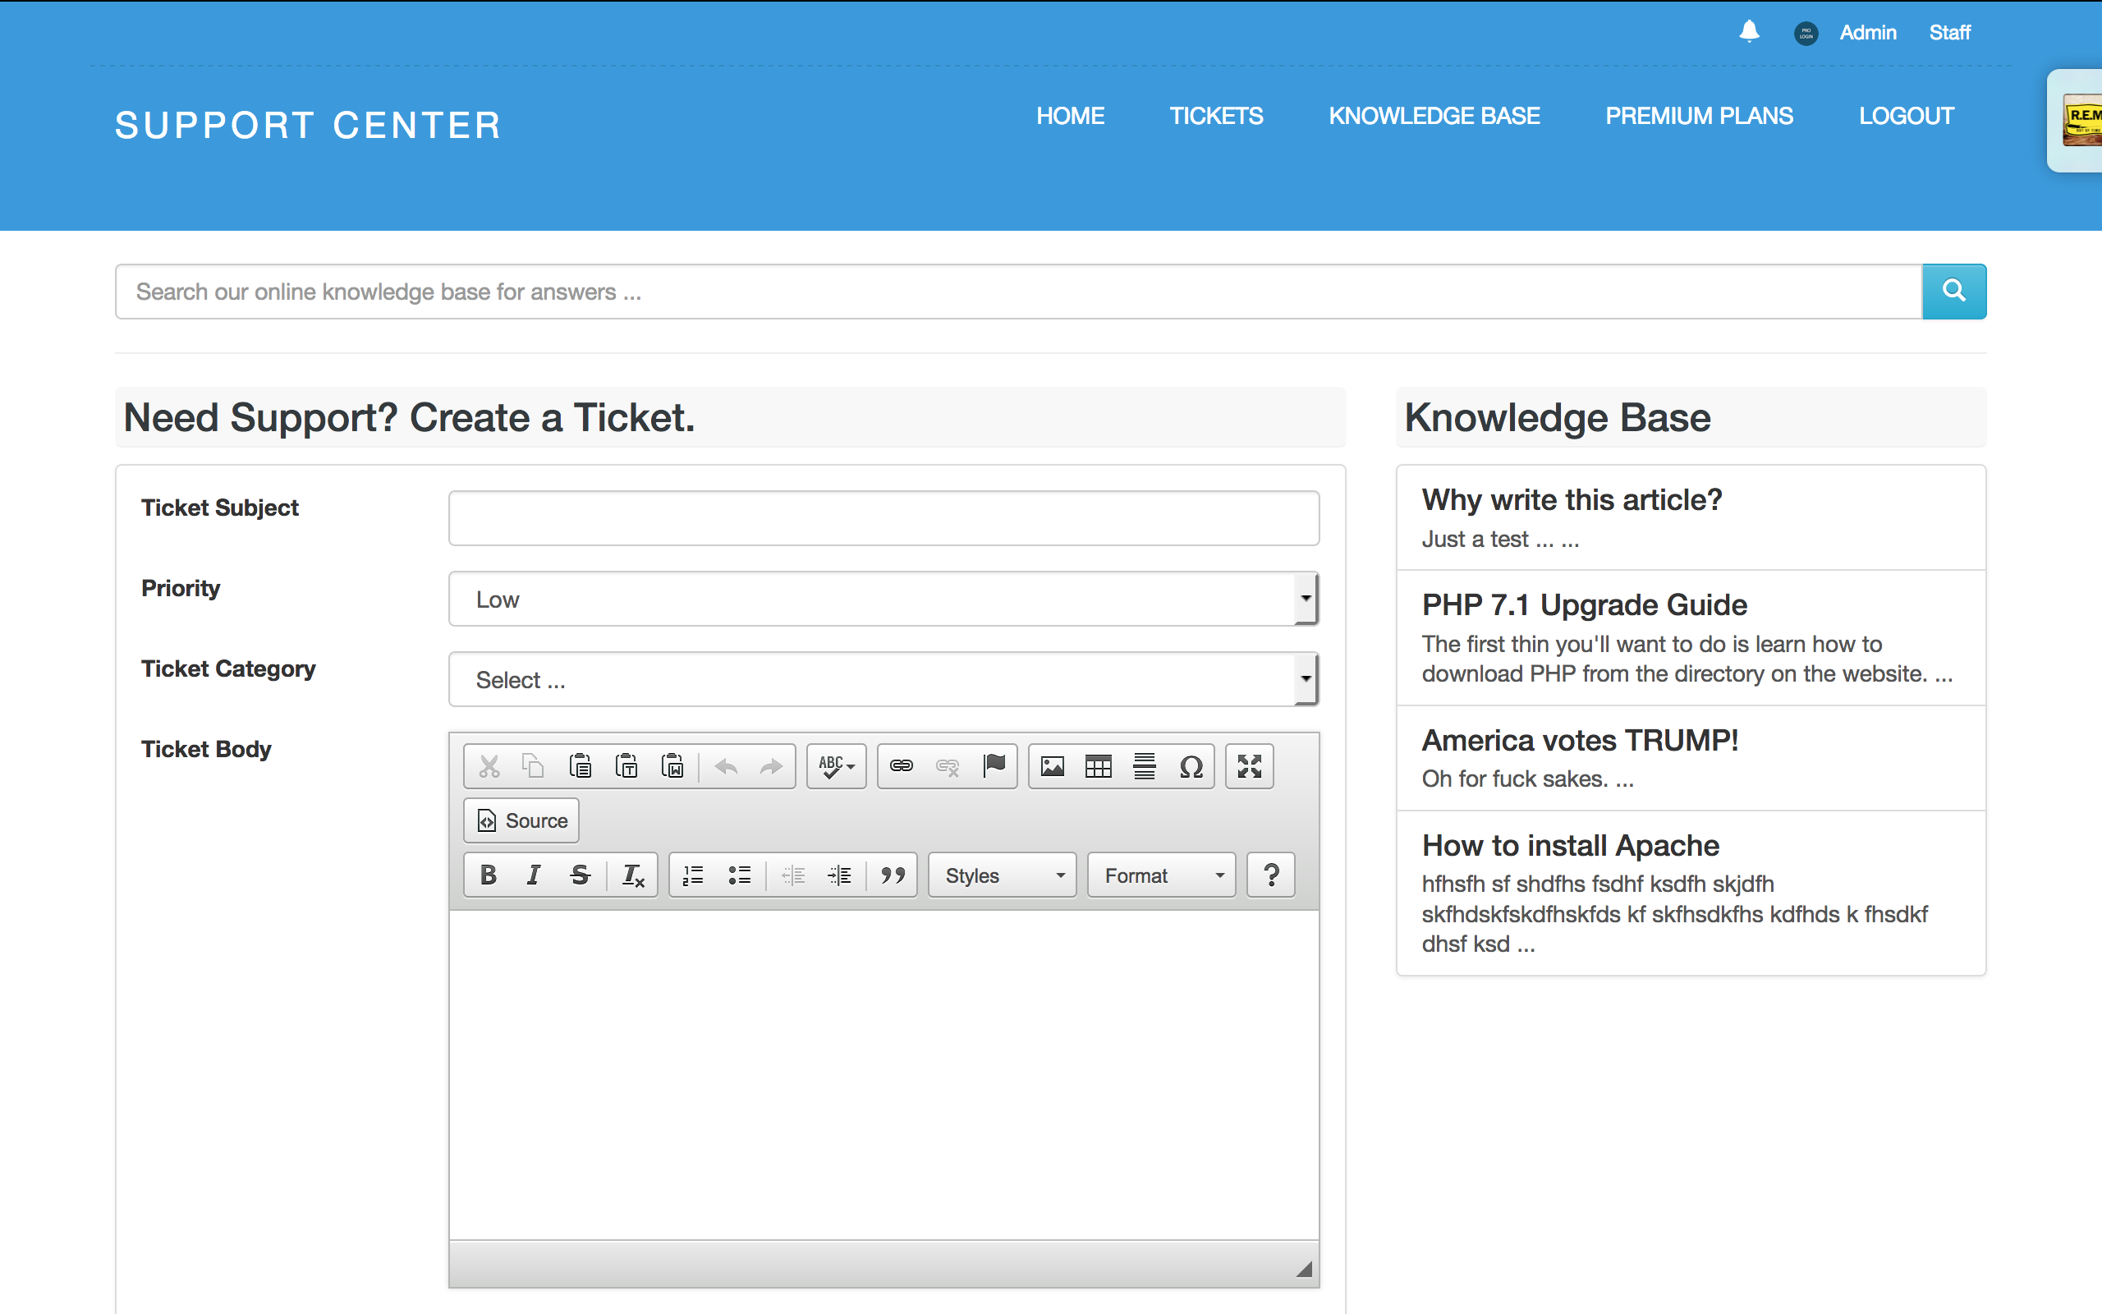Open the Priority dropdown showing Low
The height and width of the screenshot is (1314, 2102).
[x=883, y=599]
